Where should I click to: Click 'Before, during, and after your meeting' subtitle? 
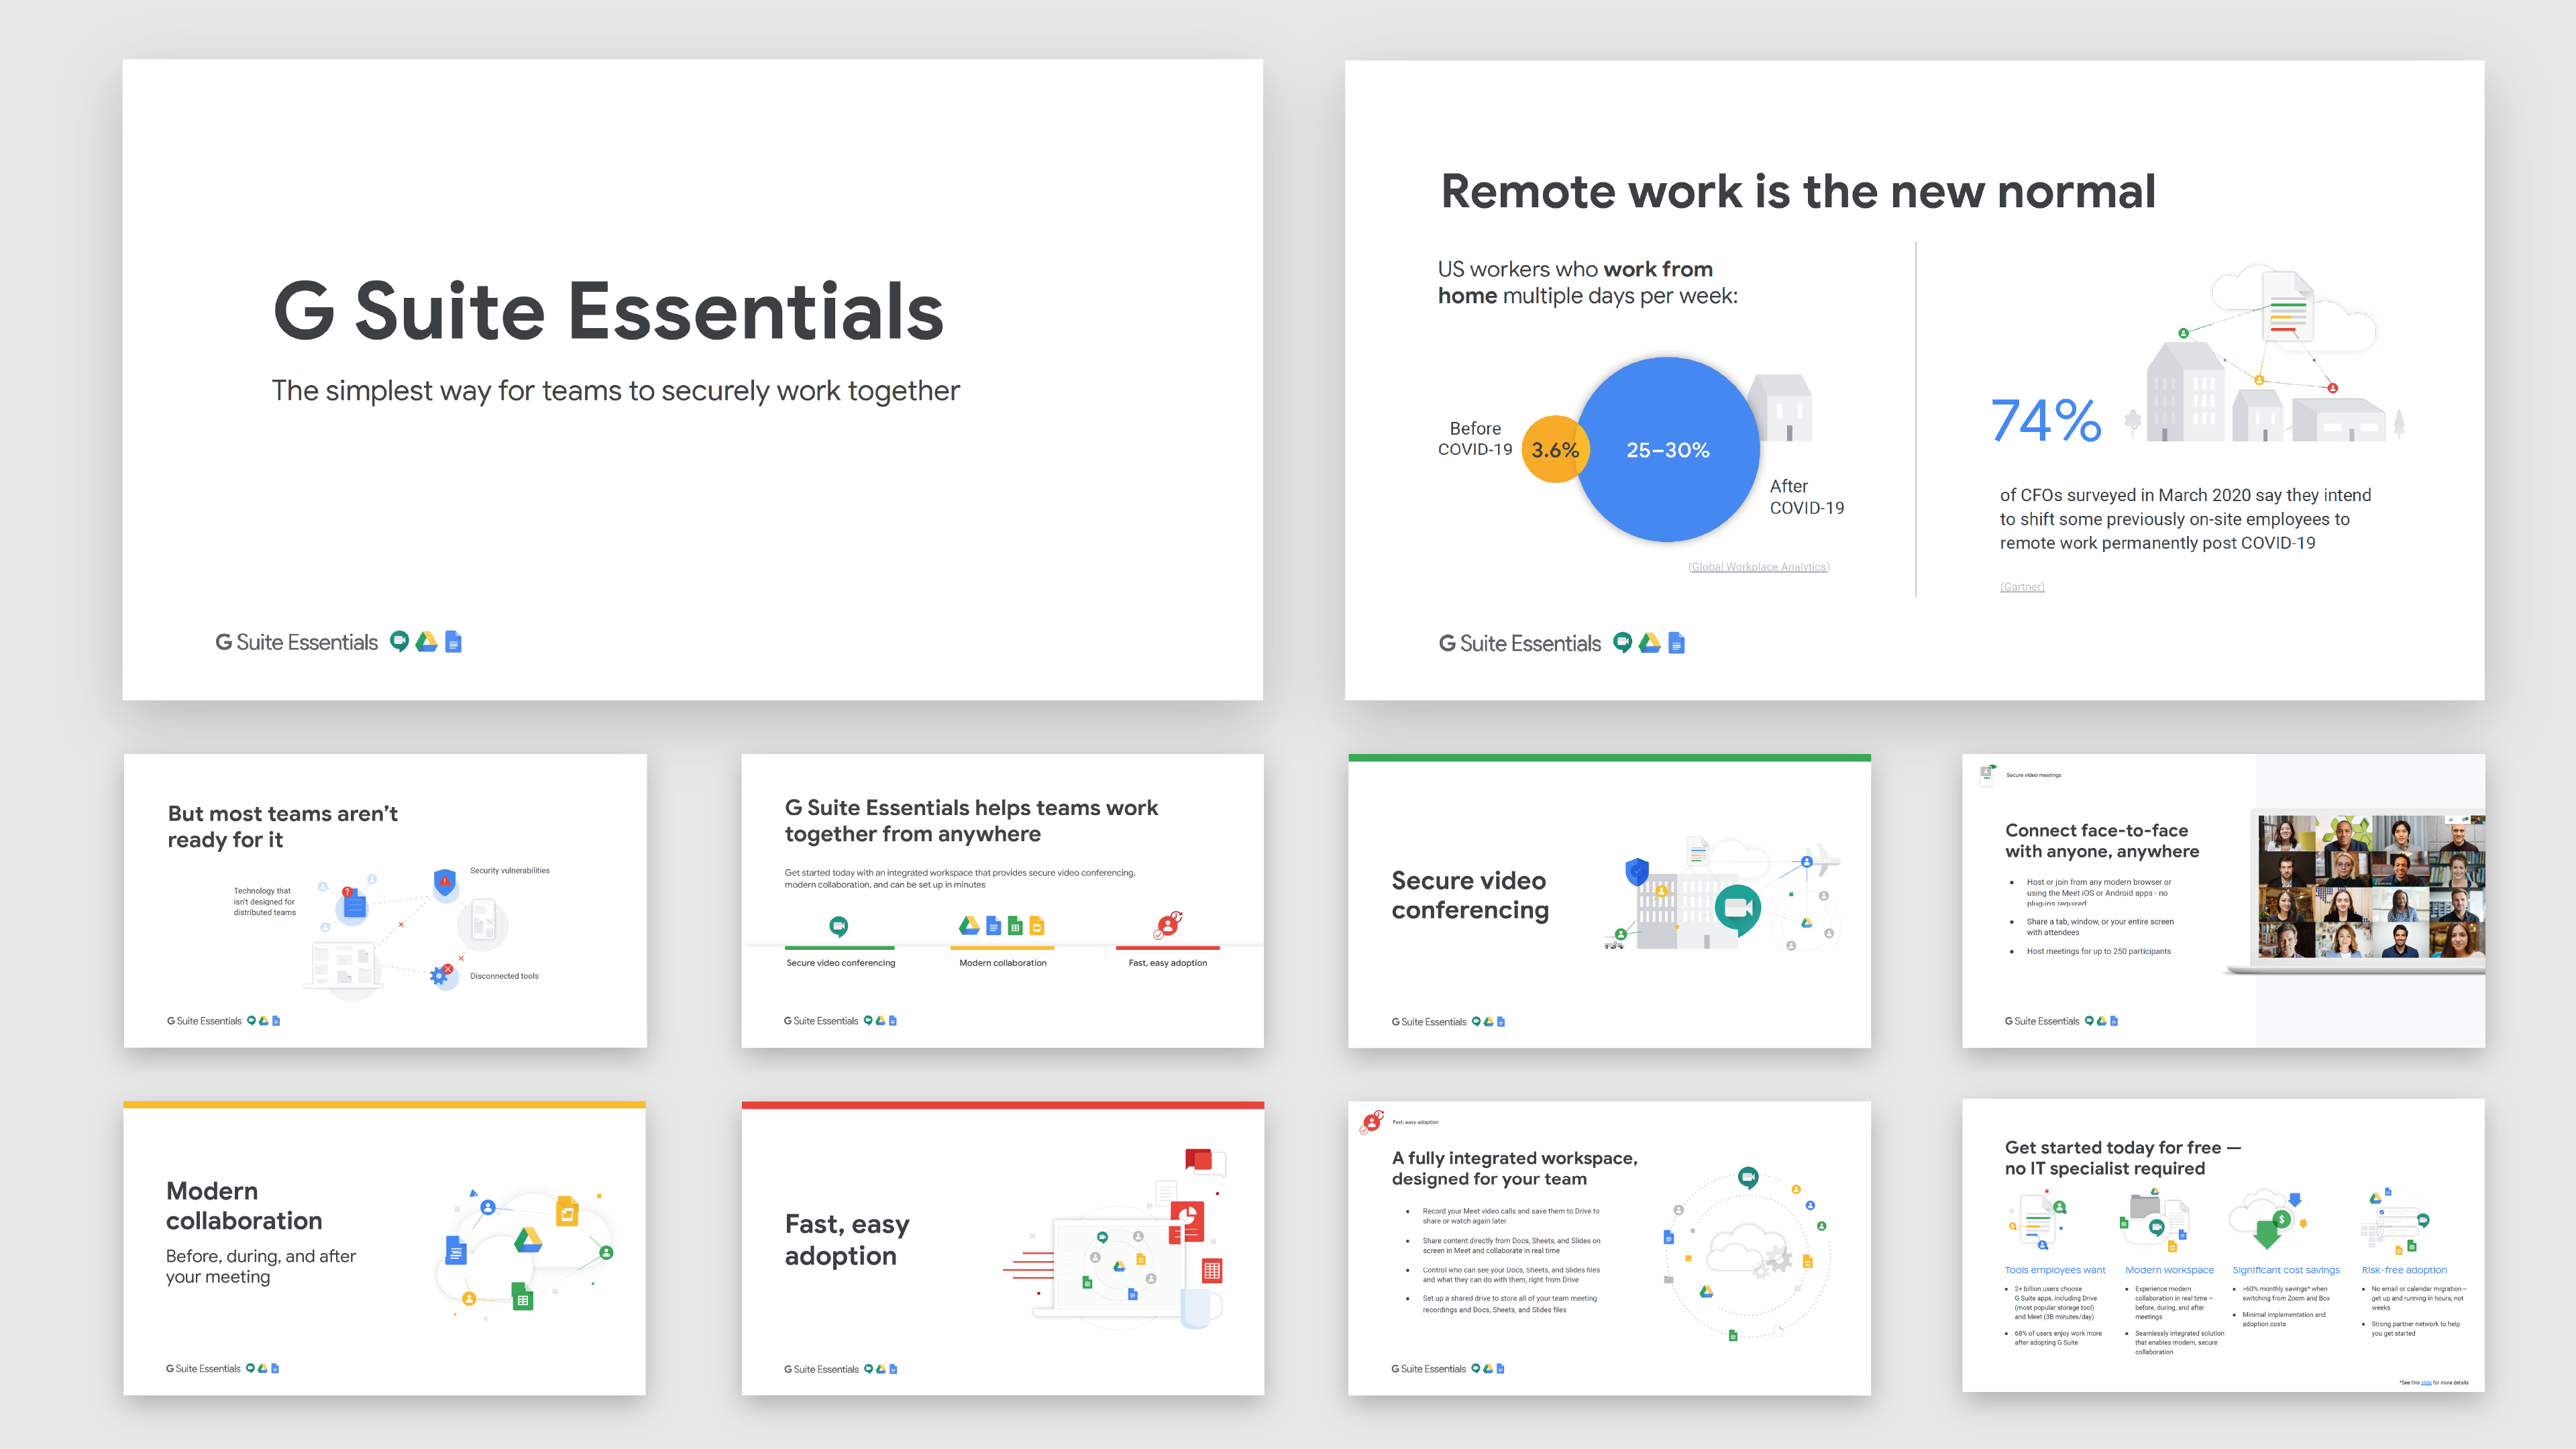(x=261, y=1266)
